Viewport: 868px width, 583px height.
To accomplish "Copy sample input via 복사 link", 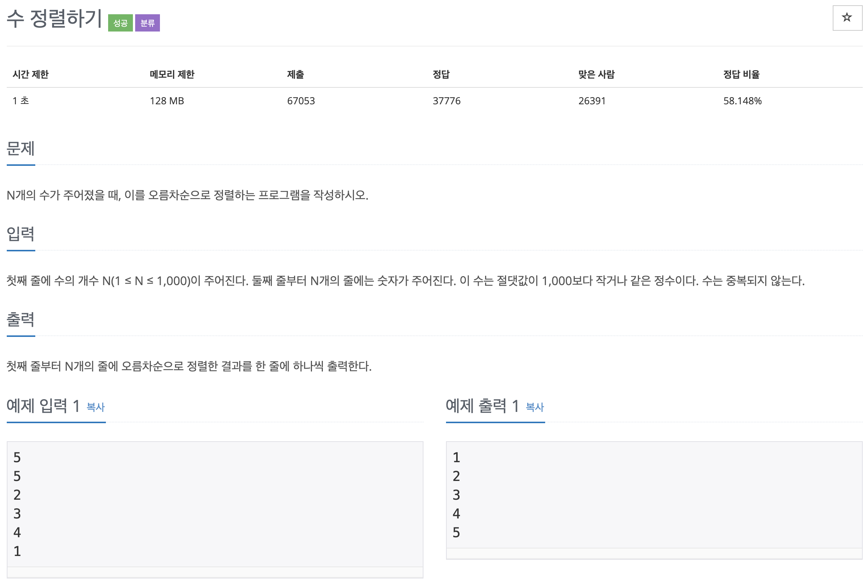I will [95, 407].
